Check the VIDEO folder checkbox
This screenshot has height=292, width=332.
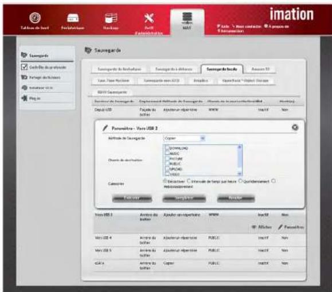coord(167,174)
